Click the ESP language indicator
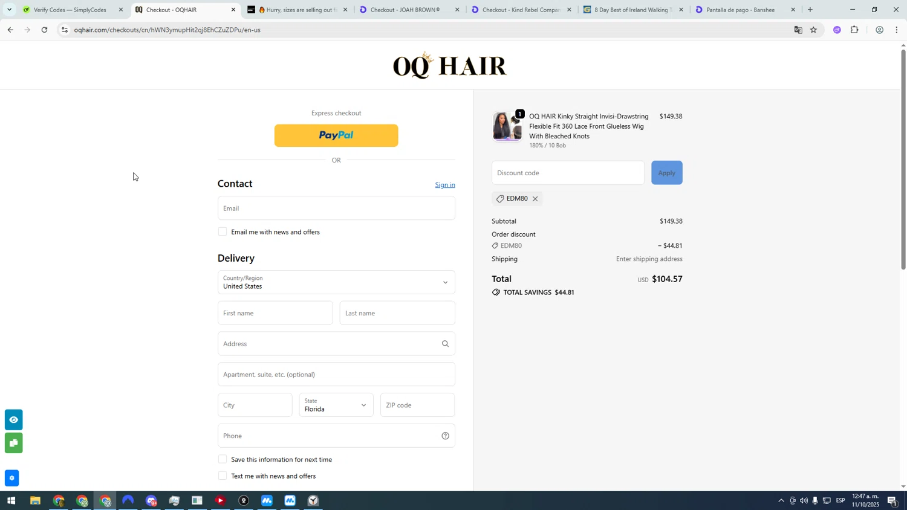Viewport: 907px width, 510px height. 840,501
